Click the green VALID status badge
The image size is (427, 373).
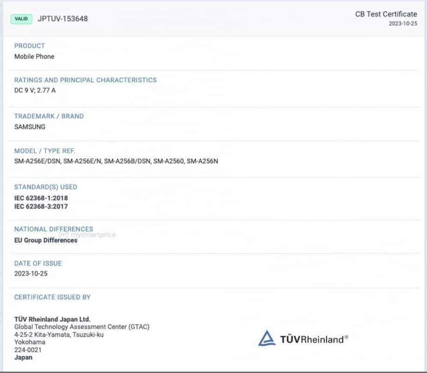pyautogui.click(x=21, y=19)
